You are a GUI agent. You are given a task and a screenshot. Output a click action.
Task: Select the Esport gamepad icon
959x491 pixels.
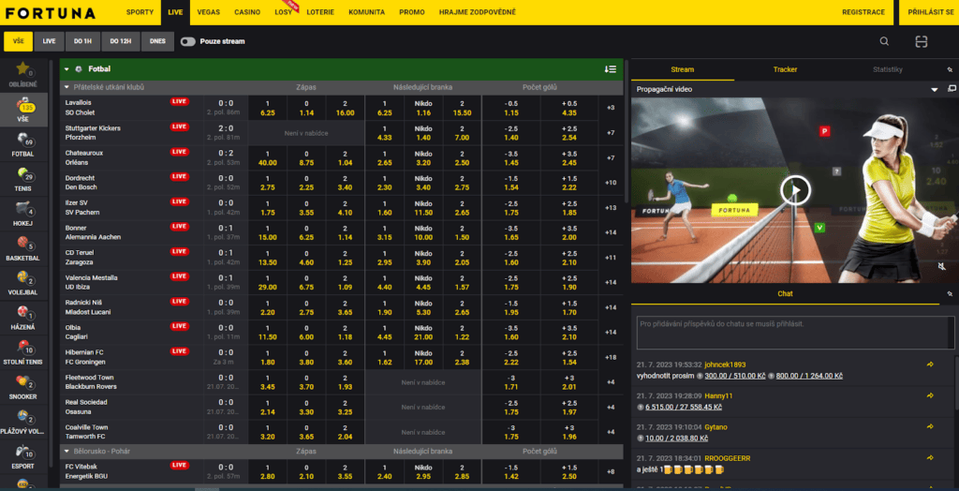[x=23, y=452]
